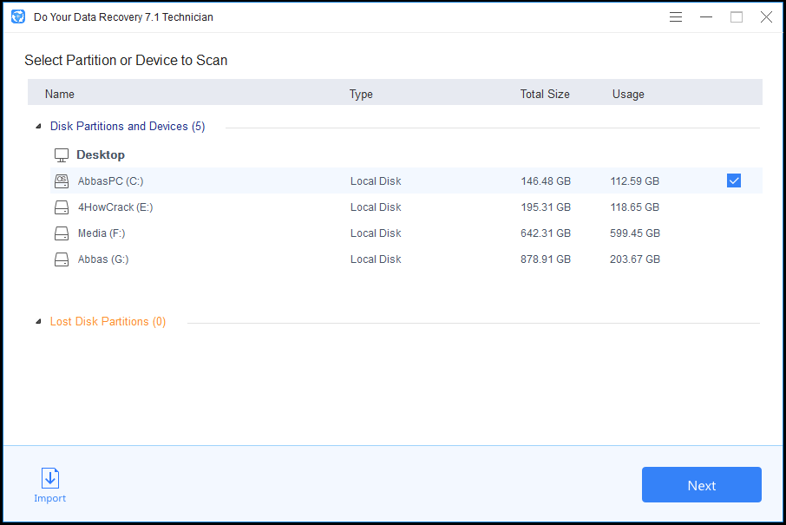
Task: Click Local Disk type in 4HowCrack (E:) row
Action: 376,207
